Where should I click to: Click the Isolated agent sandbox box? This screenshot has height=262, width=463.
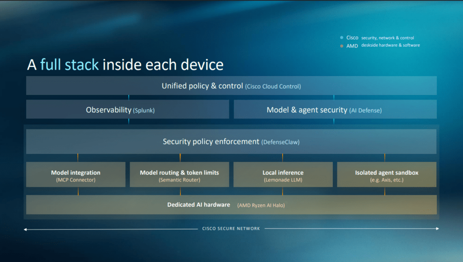tap(387, 175)
